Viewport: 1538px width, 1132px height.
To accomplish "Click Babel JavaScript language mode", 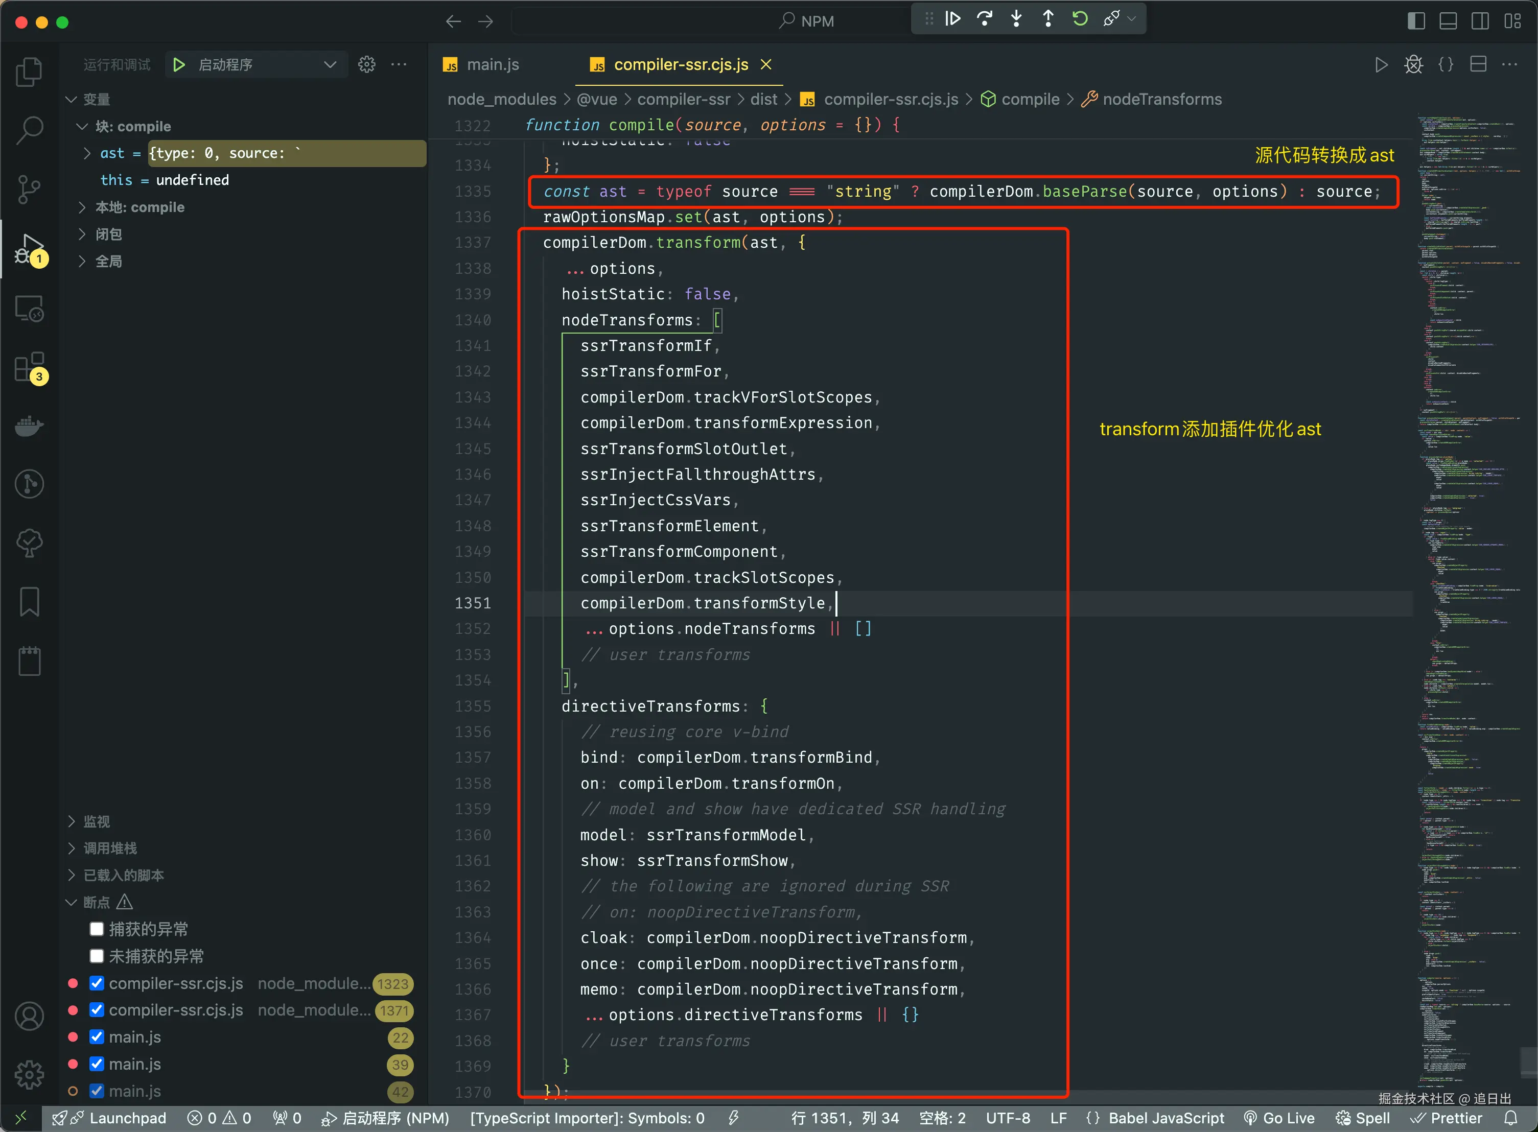I will (x=1165, y=1118).
